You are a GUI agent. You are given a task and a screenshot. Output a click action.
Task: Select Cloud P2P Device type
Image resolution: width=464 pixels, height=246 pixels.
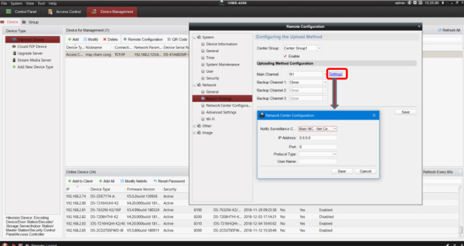pos(31,46)
